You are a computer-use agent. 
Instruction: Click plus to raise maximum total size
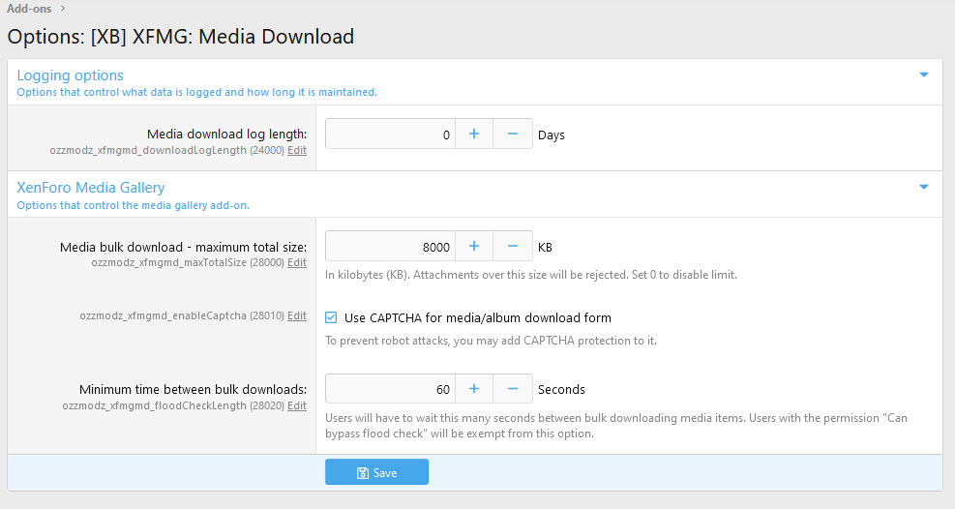(474, 247)
